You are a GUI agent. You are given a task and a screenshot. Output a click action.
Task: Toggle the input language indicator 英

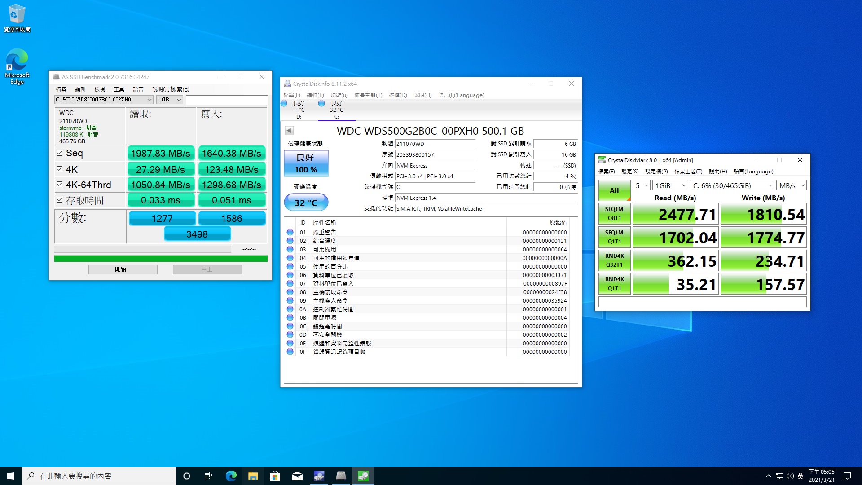[x=800, y=476]
